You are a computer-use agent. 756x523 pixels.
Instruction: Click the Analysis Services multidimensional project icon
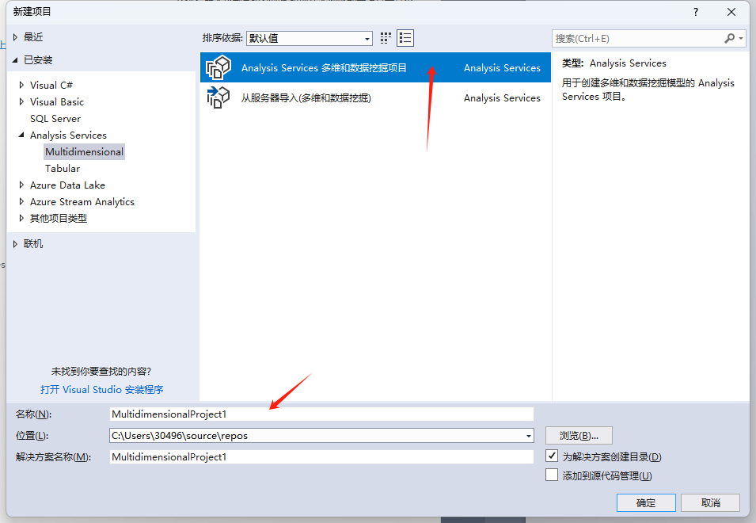pos(218,67)
